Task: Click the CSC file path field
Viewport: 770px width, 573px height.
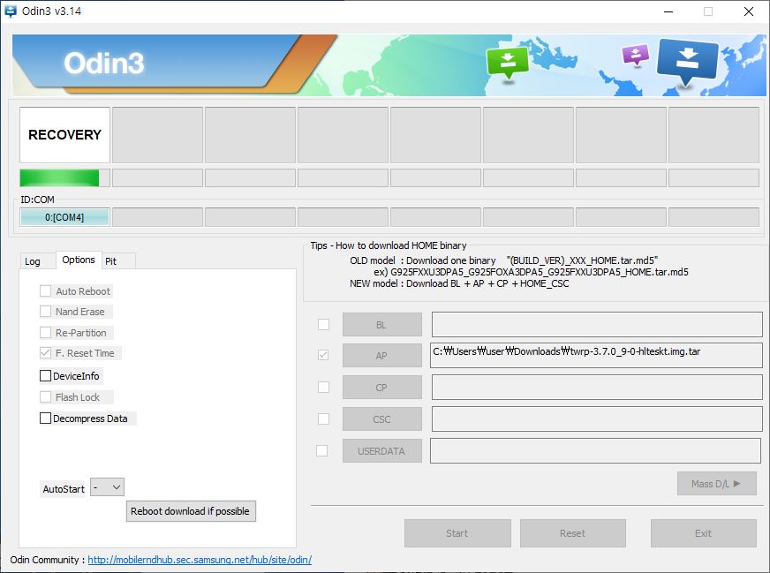Action: (597, 418)
